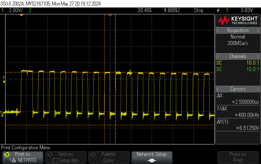Click the 20.40 us delay value
The image size is (261, 164).
145,10
